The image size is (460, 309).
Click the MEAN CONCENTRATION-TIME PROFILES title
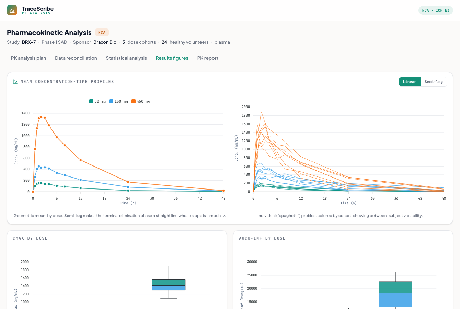click(67, 82)
